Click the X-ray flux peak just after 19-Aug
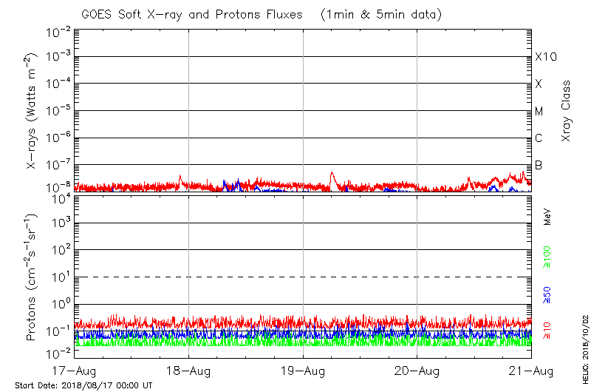The image size is (591, 392). pos(332,175)
